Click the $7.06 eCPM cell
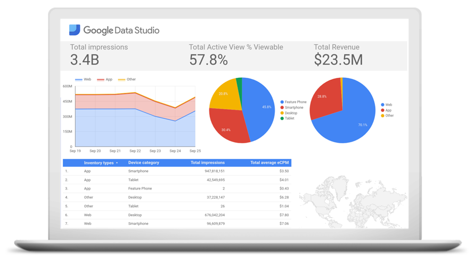The width and height of the screenshot is (474, 261). [x=284, y=224]
